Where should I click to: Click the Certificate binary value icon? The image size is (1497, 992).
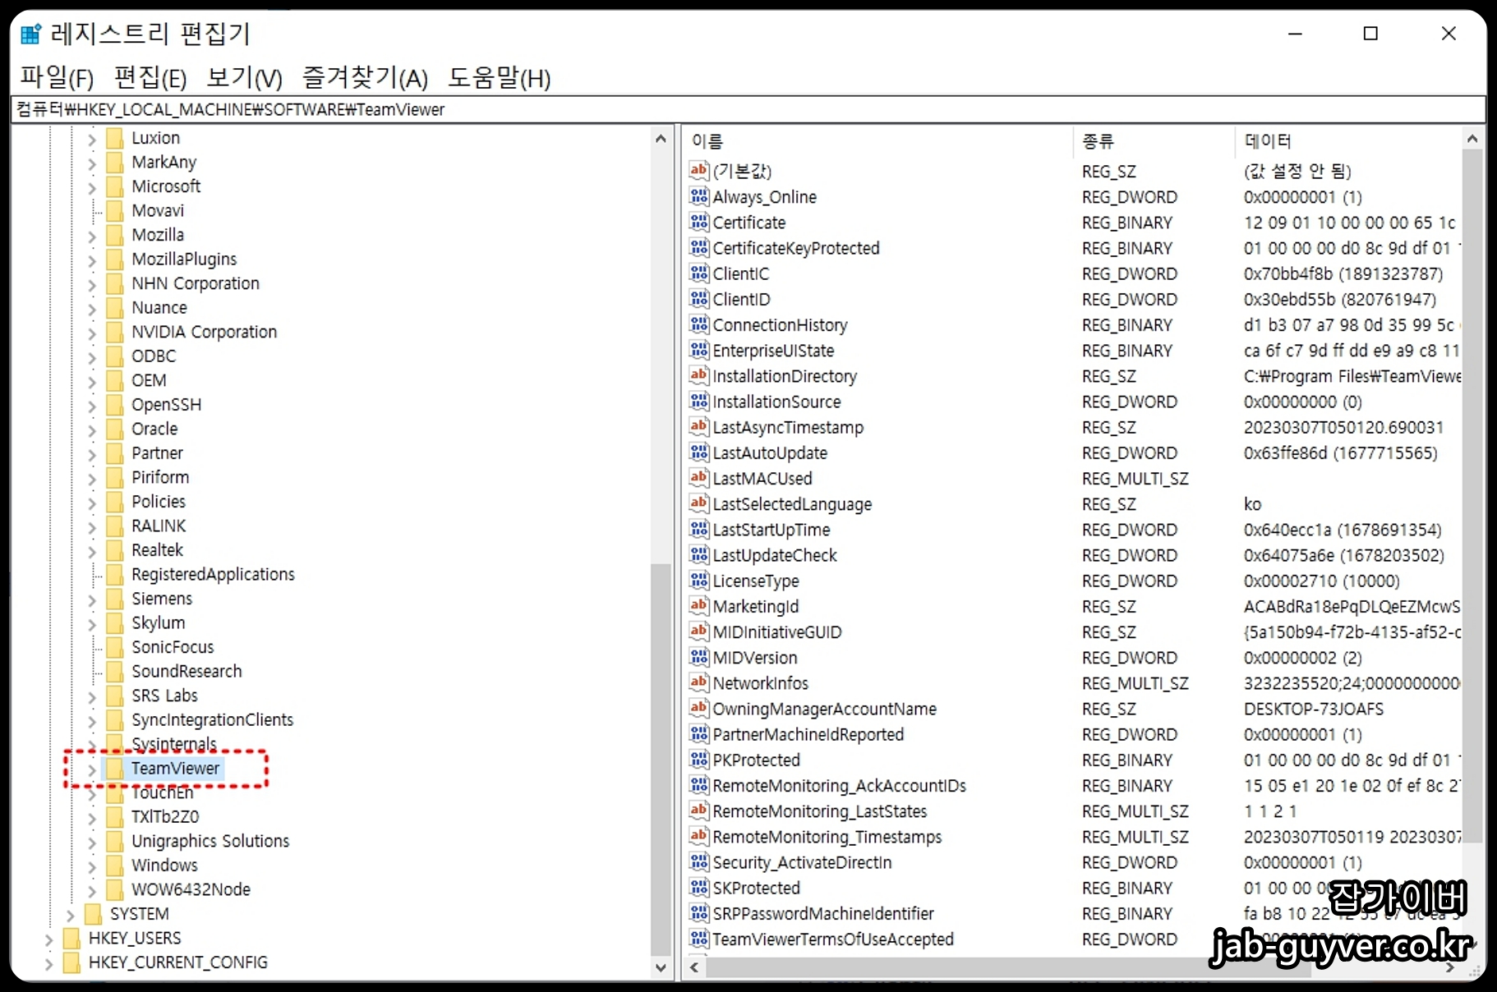tap(698, 222)
